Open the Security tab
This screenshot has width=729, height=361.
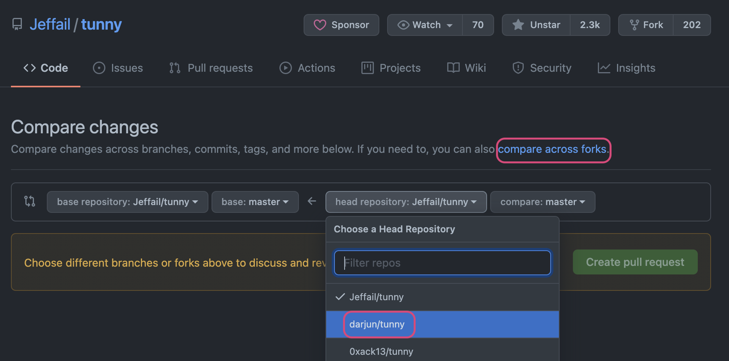pos(542,68)
